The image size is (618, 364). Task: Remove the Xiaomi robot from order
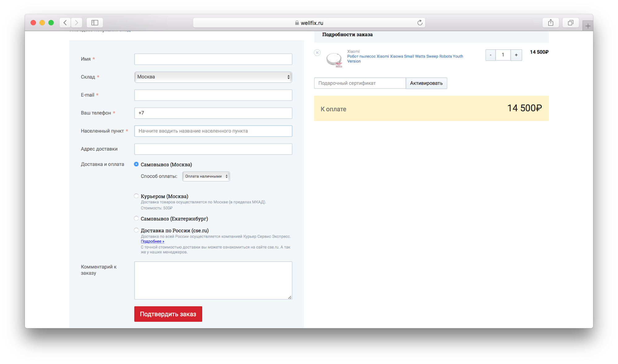coord(317,53)
